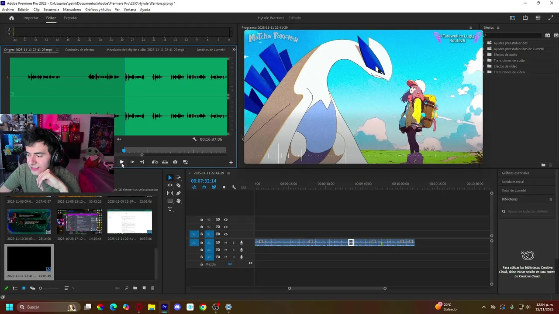Open Source monitor settings wrench

(194, 139)
